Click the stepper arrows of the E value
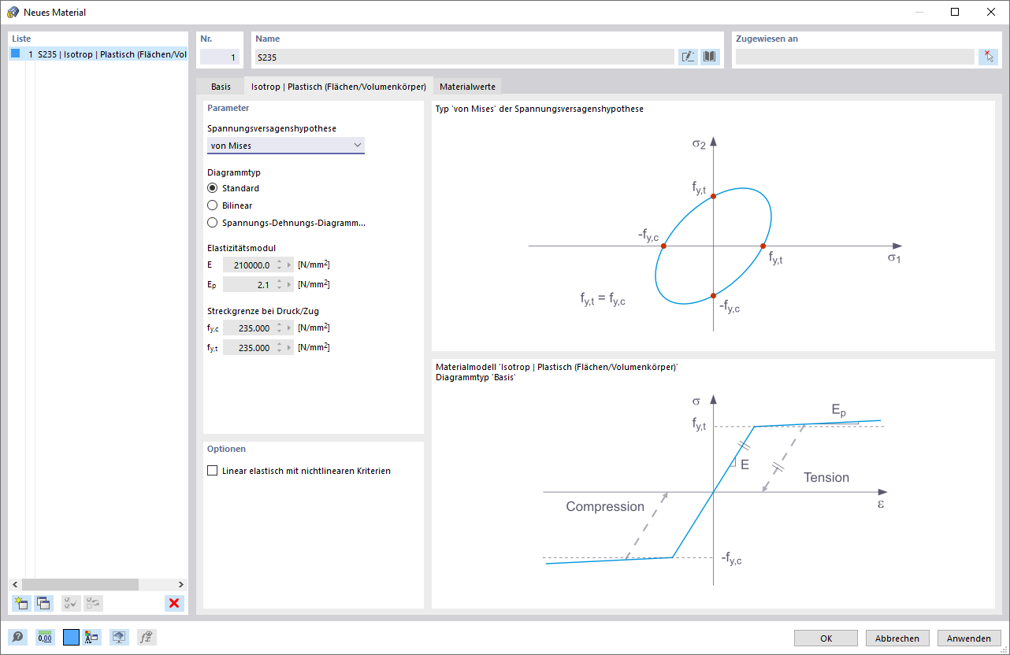This screenshot has width=1010, height=655. 279,265
